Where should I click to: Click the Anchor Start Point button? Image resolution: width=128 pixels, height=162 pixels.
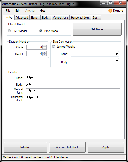coord(67,147)
